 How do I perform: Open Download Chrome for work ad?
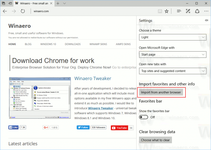pos(53,60)
